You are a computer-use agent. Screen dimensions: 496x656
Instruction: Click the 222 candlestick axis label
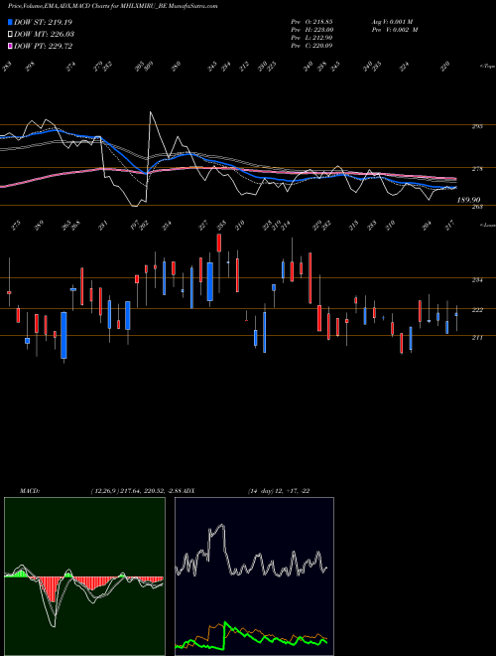[477, 310]
